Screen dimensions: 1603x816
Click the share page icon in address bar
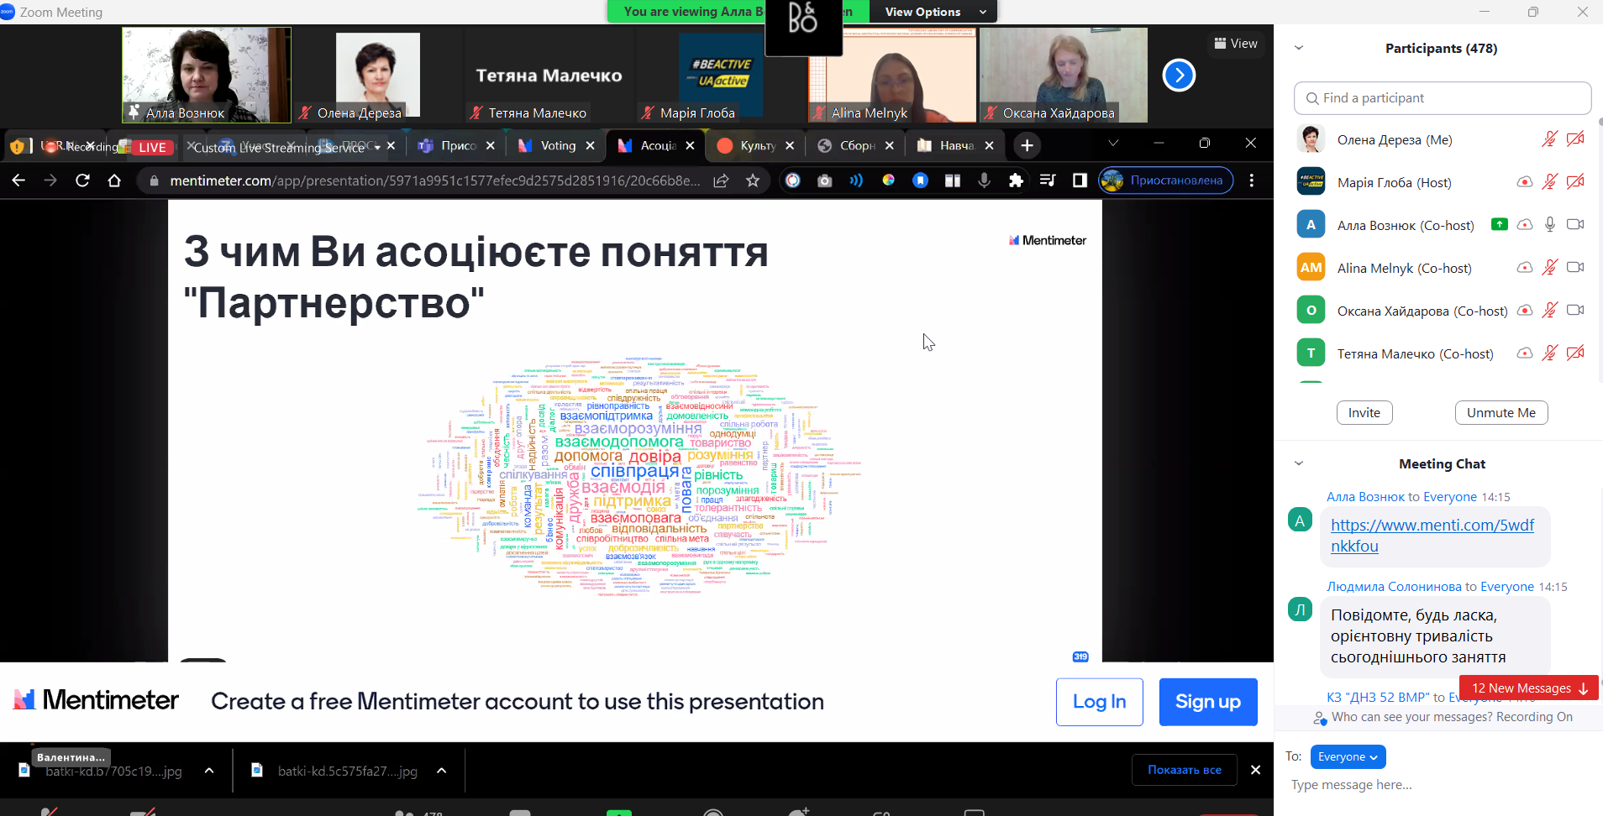coord(721,180)
